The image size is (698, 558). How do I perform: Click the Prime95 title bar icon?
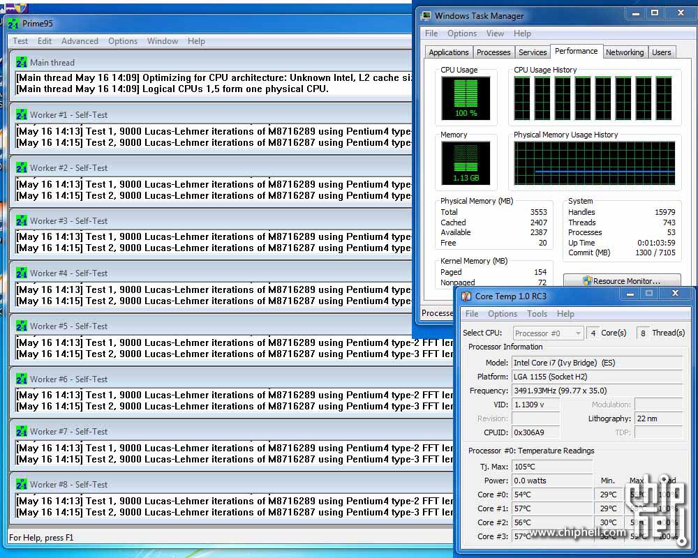click(13, 24)
